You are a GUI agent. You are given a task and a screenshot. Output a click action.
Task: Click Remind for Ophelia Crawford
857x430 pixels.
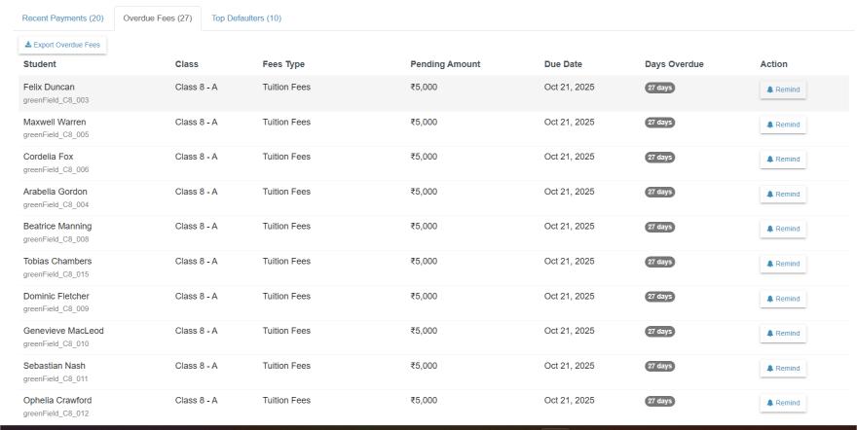coord(783,403)
